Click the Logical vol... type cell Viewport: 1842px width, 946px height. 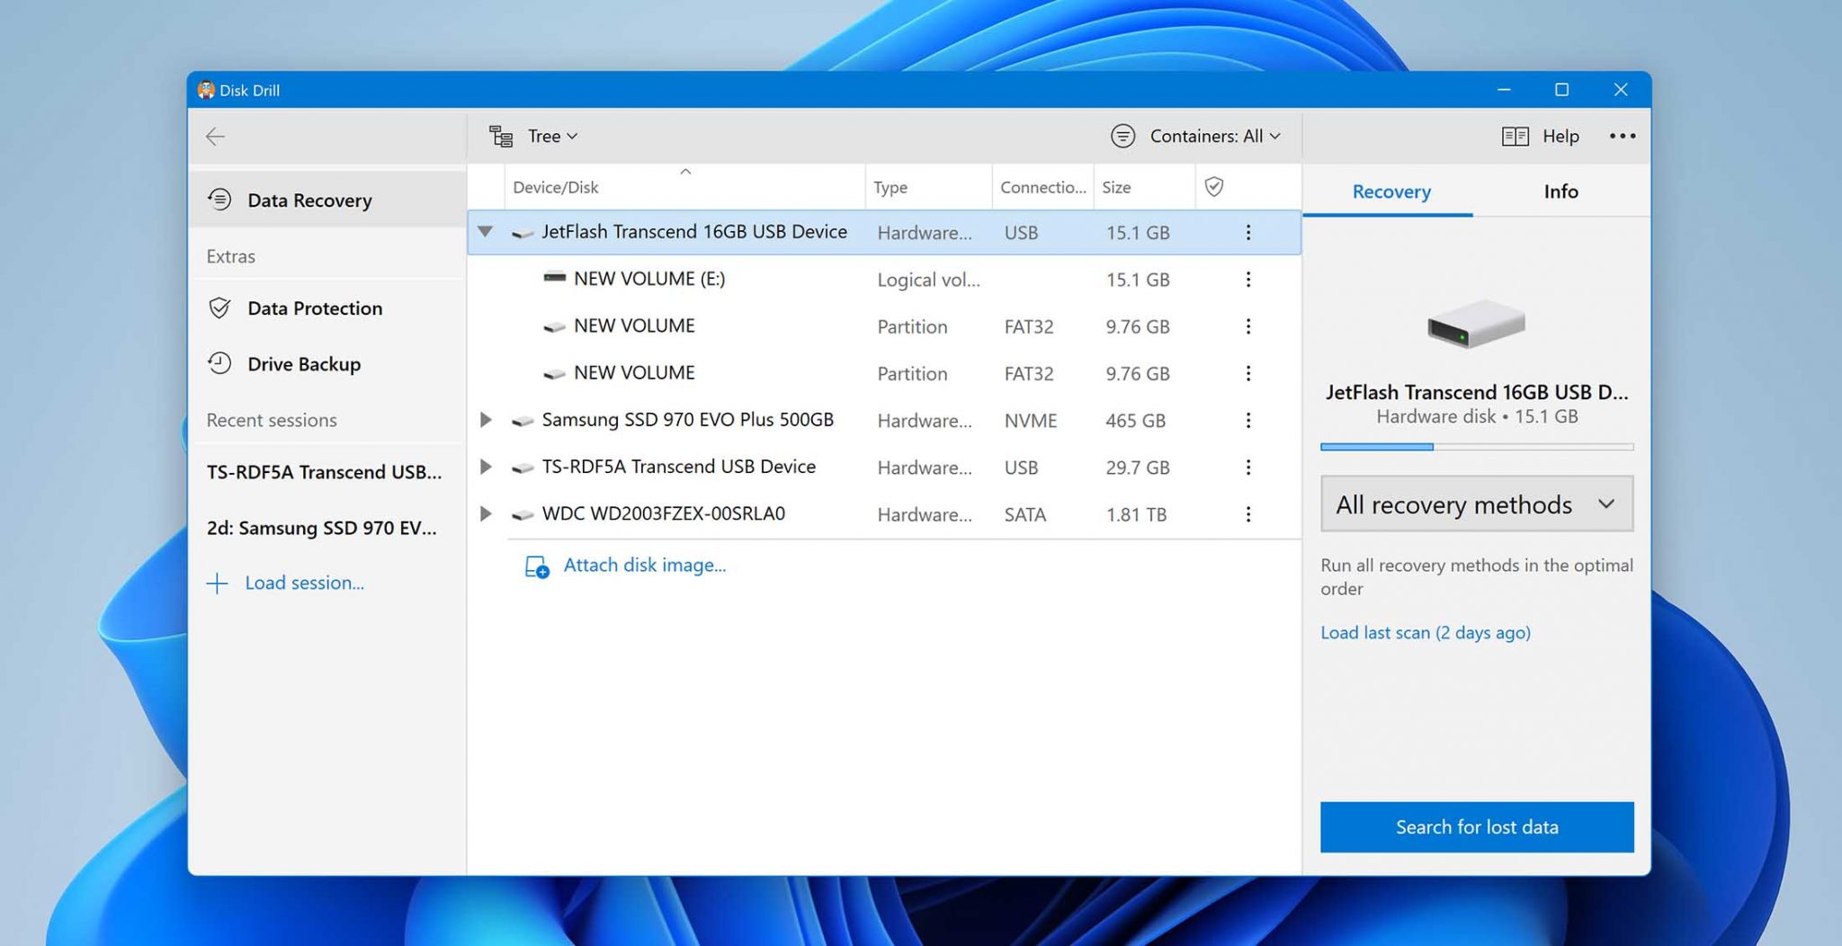tap(928, 281)
